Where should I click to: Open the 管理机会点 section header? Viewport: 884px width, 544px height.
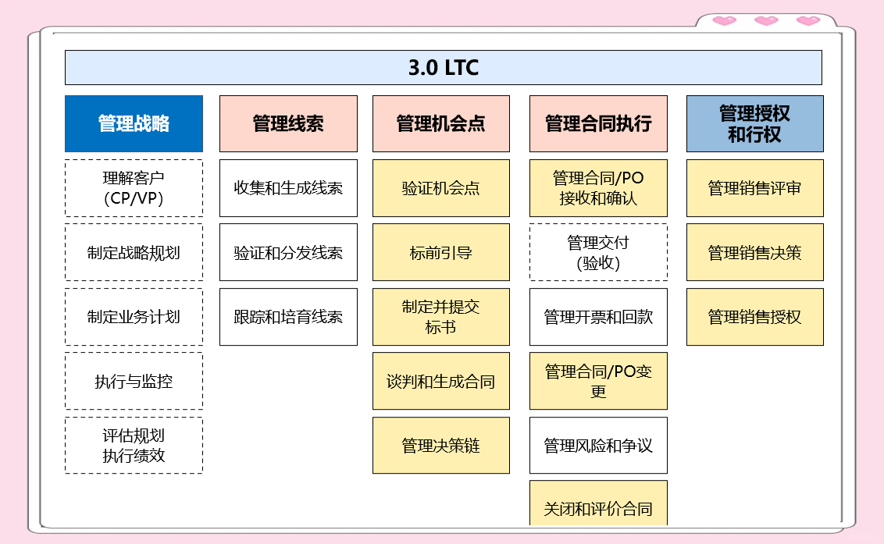tap(441, 122)
